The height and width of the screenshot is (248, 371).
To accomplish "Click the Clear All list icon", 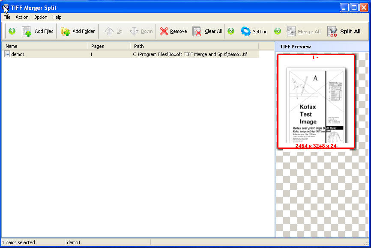I will click(x=197, y=31).
